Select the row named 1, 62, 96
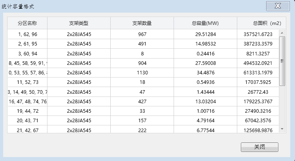 point(27,34)
